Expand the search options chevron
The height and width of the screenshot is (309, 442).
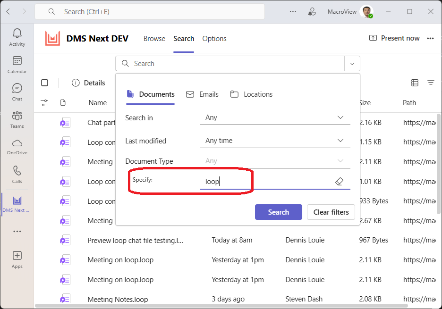(352, 64)
